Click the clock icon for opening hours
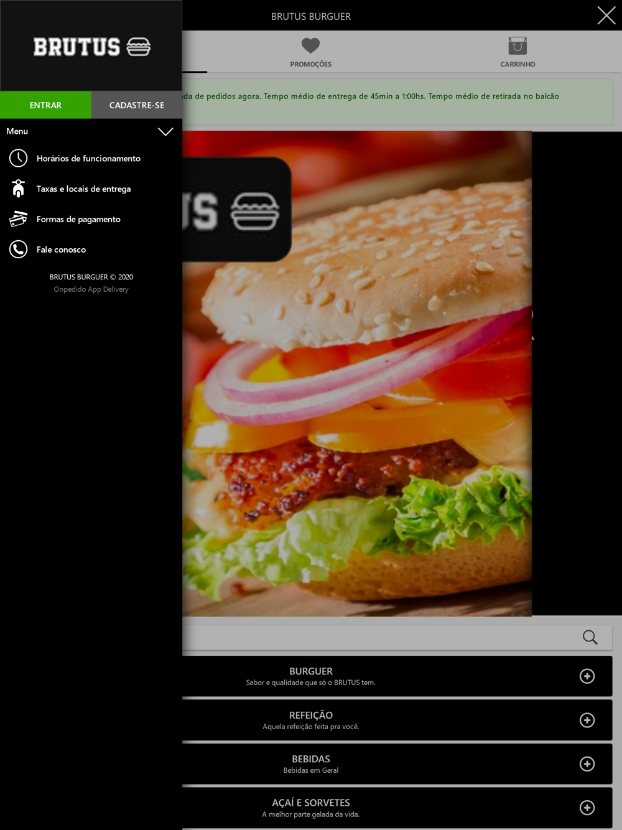Viewport: 622px width, 830px height. pyautogui.click(x=19, y=158)
